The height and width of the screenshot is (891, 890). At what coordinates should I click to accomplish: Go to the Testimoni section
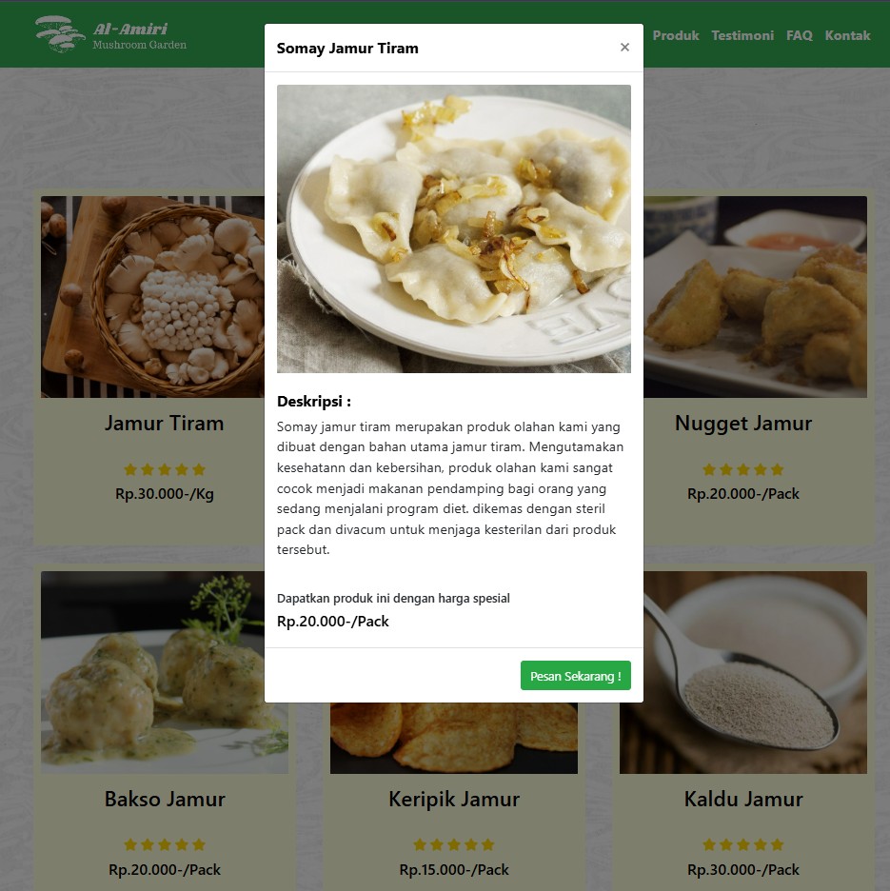click(742, 35)
